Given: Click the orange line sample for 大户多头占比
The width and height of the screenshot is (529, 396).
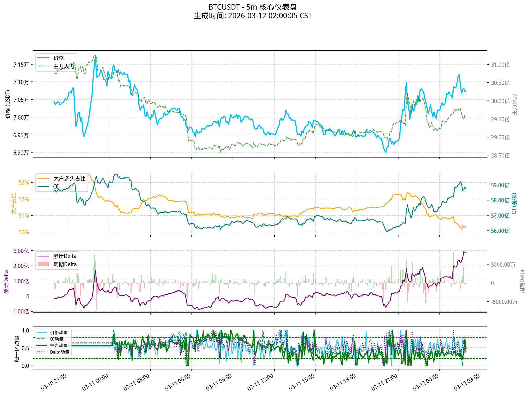Looking at the screenshot, I should (x=43, y=178).
